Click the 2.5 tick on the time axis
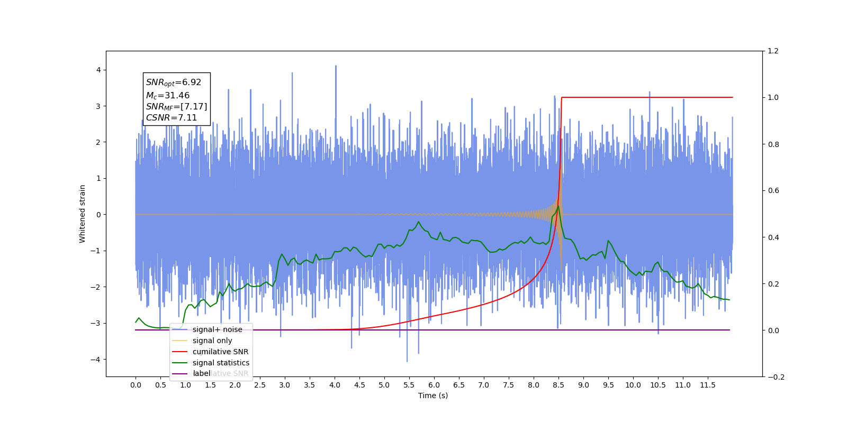The height and width of the screenshot is (423, 847). (x=260, y=385)
